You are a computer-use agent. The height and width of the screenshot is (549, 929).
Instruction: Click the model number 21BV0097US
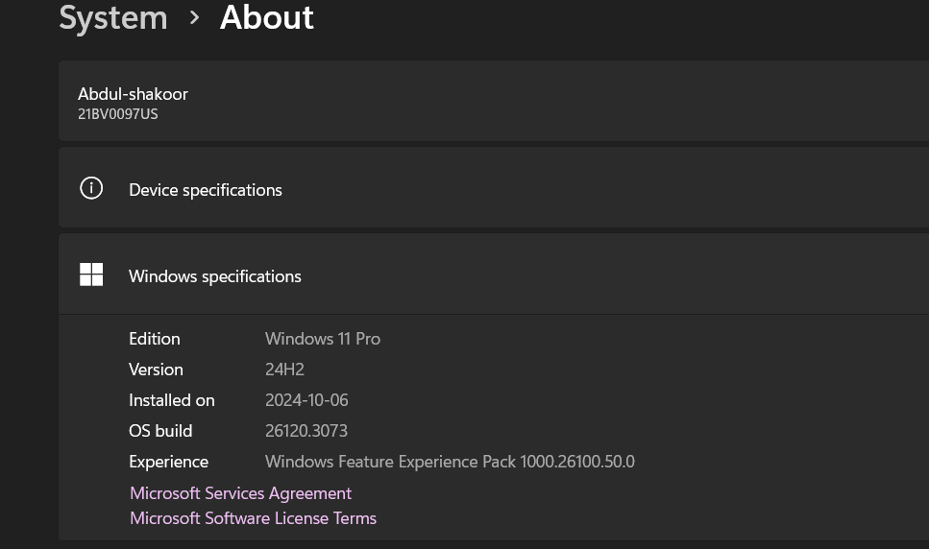[117, 114]
